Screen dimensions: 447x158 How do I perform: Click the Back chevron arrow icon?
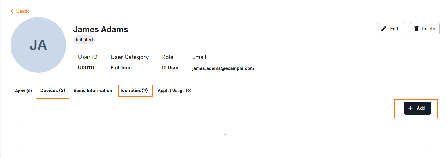tap(12, 11)
